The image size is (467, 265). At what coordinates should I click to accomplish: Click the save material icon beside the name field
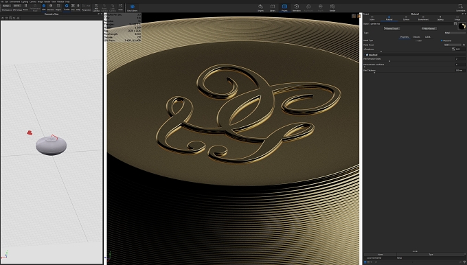click(455, 24)
